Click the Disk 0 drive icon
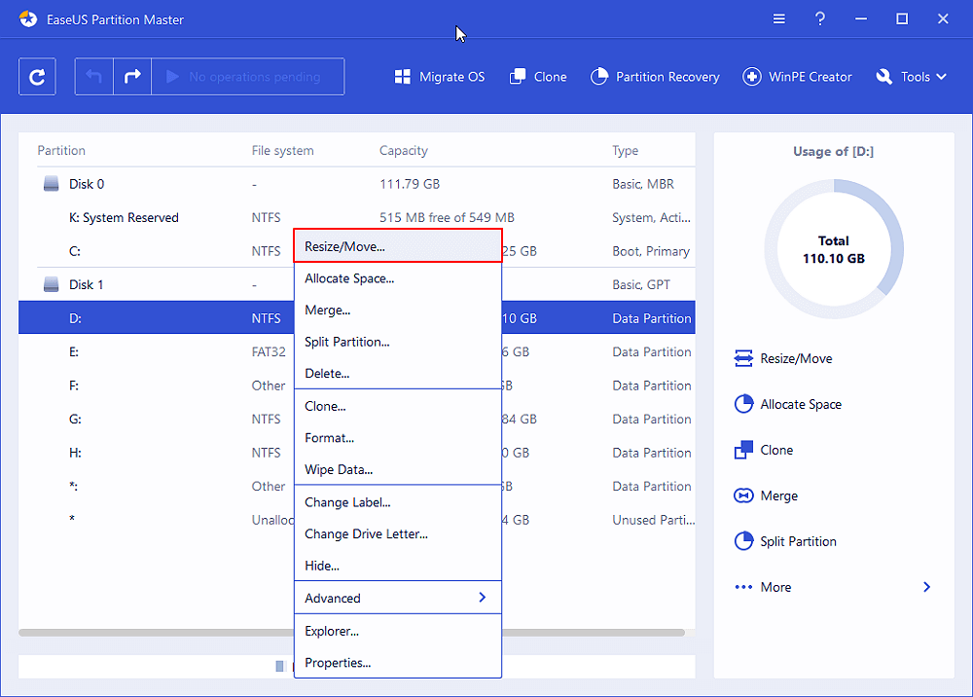 point(51,184)
